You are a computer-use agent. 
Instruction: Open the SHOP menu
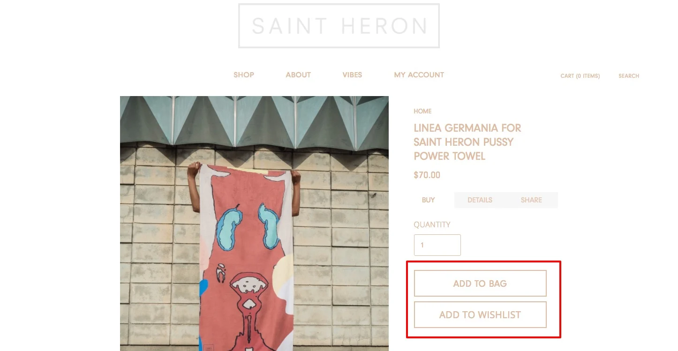pyautogui.click(x=244, y=75)
